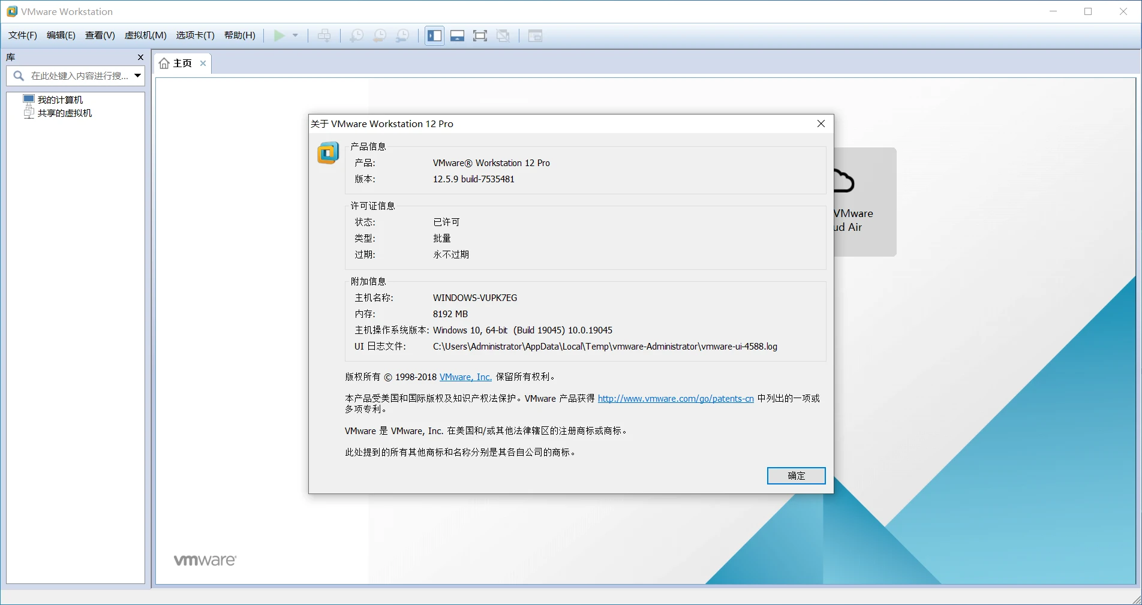The image size is (1142, 605).
Task: Click the Unity mode toolbar icon
Action: pos(503,36)
